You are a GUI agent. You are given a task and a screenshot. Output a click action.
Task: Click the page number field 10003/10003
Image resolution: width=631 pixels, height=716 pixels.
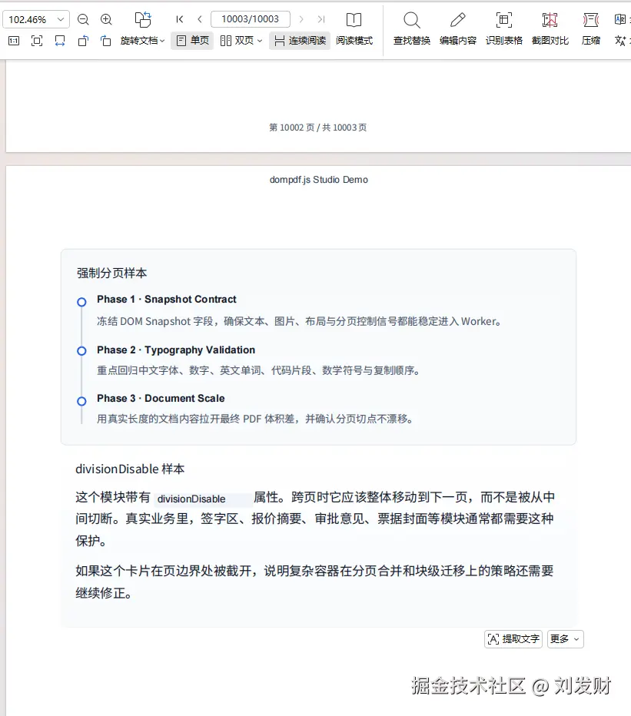coord(251,19)
